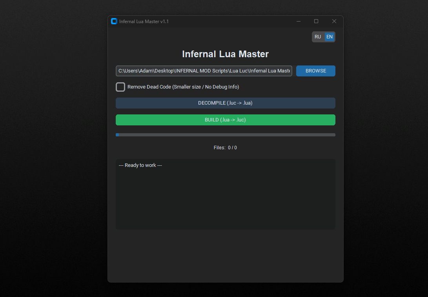Enable Remove Dead Code checkbox

click(x=120, y=87)
